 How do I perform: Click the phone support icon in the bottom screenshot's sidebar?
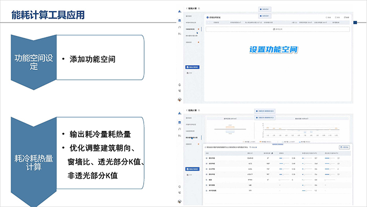(179, 192)
